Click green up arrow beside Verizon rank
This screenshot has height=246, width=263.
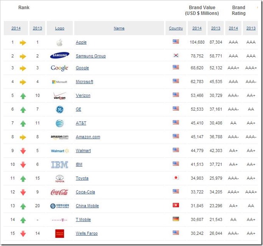point(23,96)
